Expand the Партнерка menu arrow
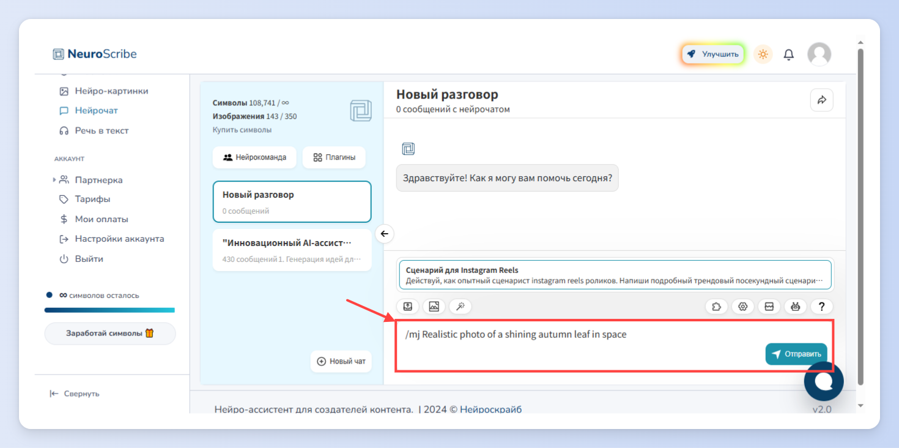This screenshot has width=899, height=448. (x=54, y=180)
